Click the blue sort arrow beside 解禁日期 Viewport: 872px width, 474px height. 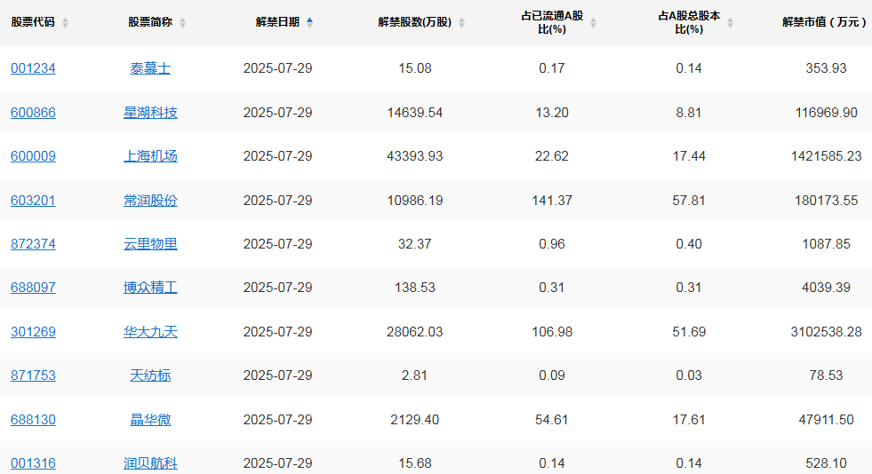click(309, 22)
